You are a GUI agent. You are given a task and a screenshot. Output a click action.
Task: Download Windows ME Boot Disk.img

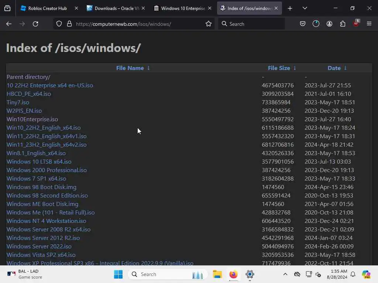(42, 204)
